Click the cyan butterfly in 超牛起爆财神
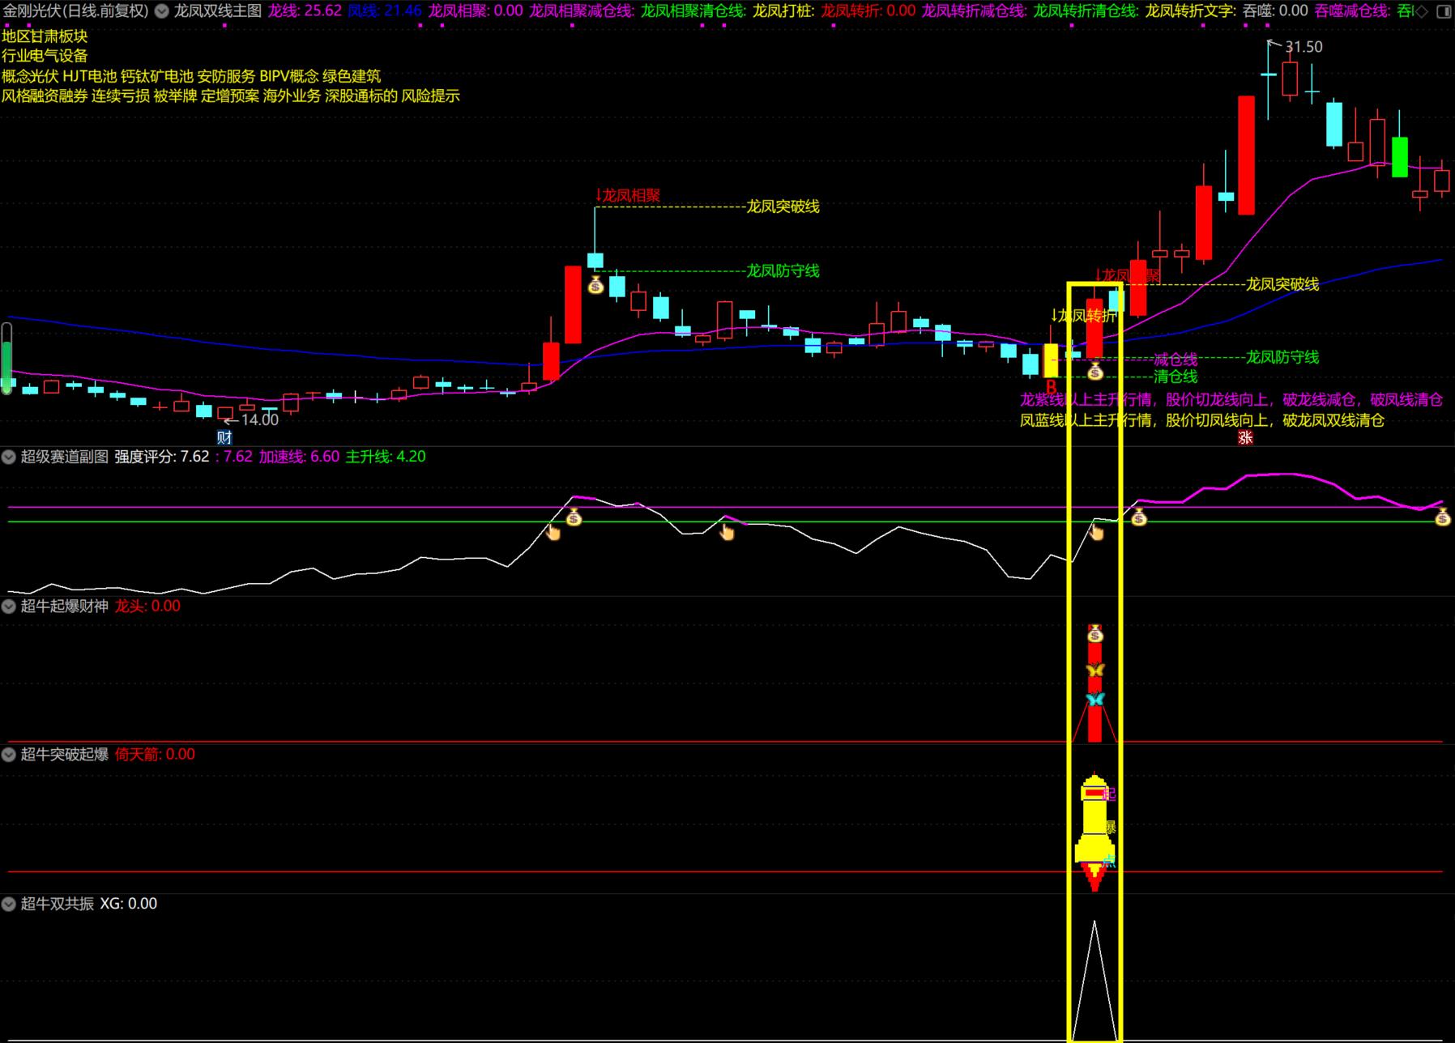Viewport: 1455px width, 1043px height. click(1095, 699)
